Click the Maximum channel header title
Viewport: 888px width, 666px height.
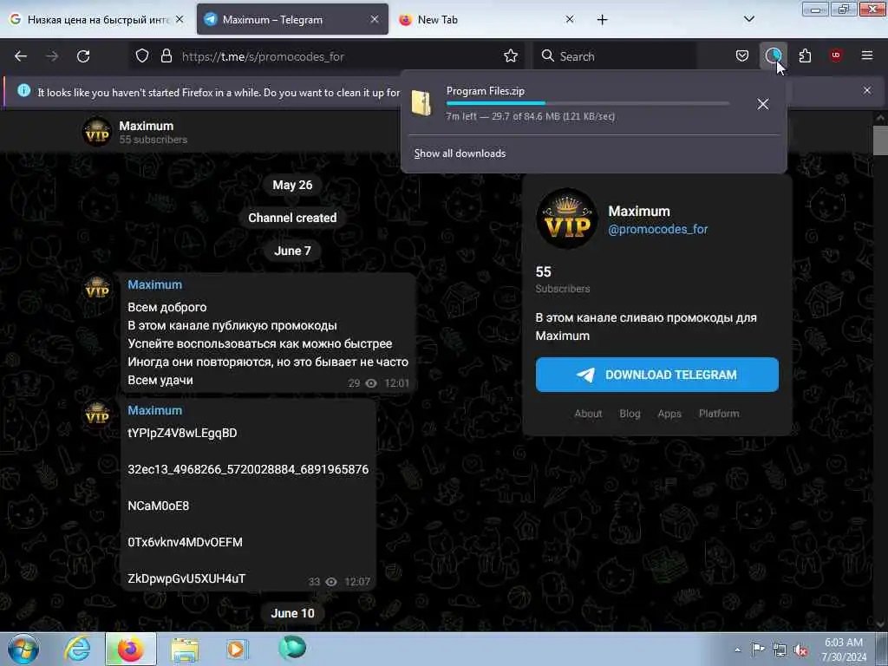click(x=146, y=126)
